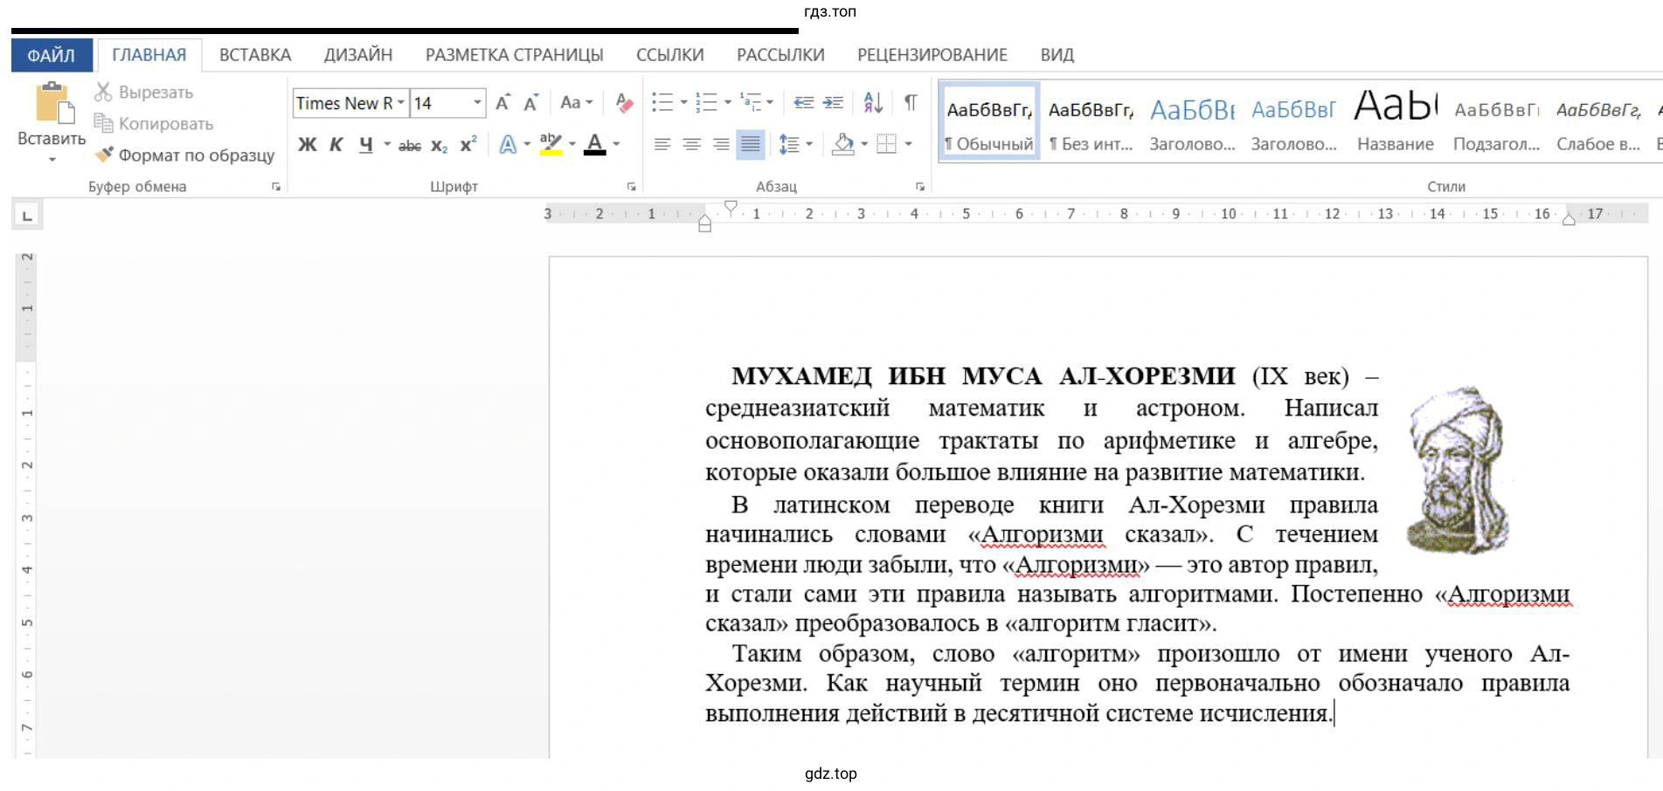This screenshot has height=791, width=1663.
Task: Increase font size with the large A icon
Action: (503, 102)
